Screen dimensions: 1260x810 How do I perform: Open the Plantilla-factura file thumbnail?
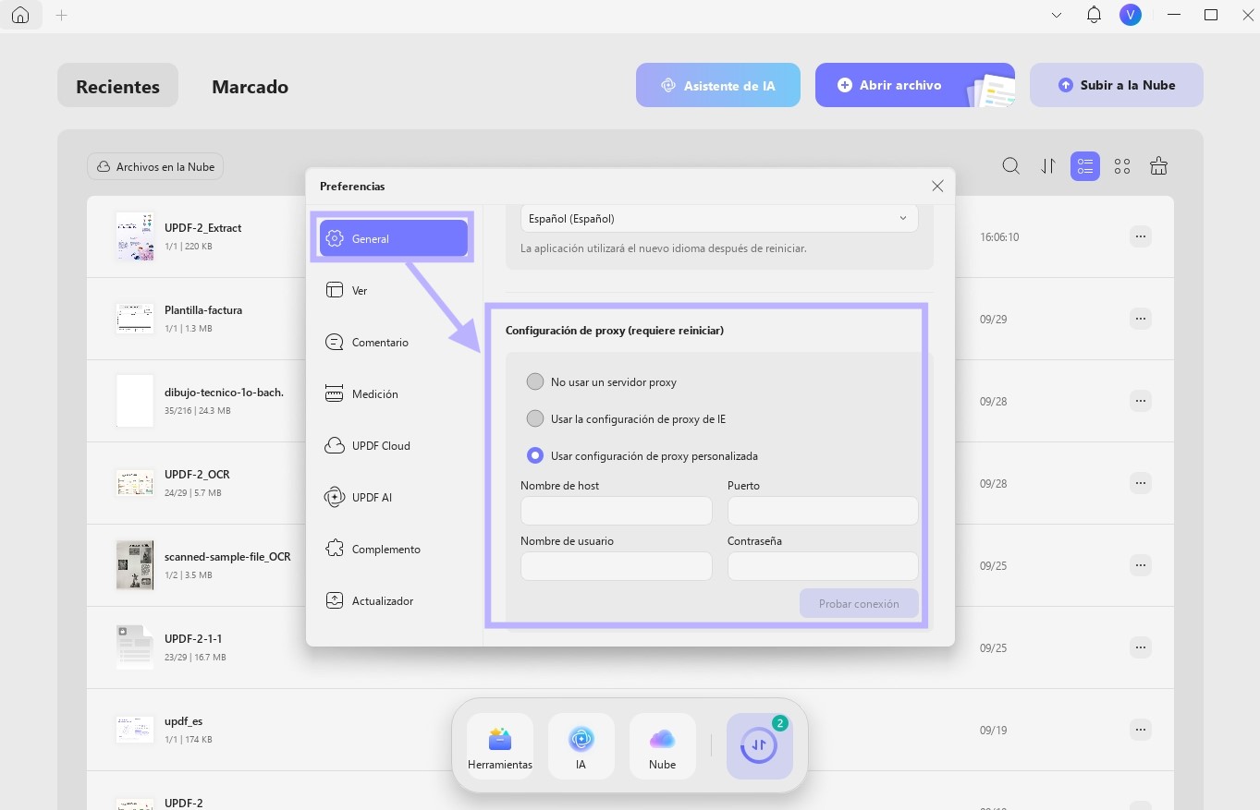point(135,319)
